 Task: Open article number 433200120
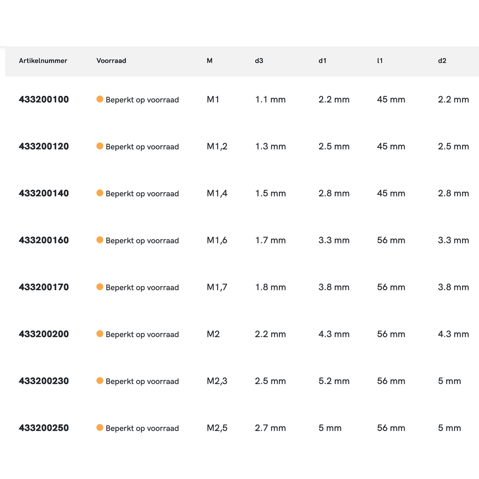coord(44,147)
